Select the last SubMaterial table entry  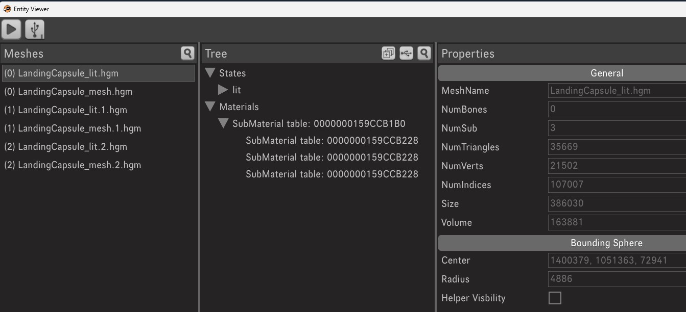(332, 174)
